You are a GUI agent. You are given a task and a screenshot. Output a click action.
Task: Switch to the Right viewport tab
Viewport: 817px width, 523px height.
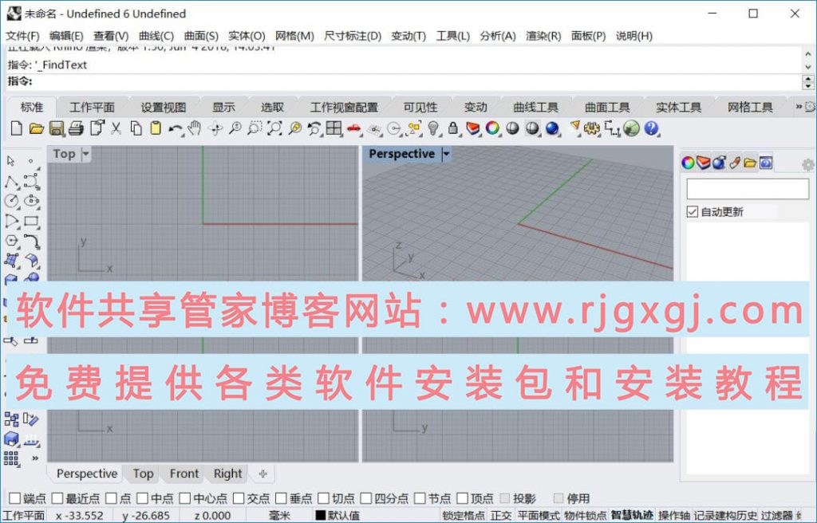click(x=227, y=474)
